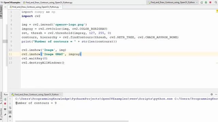
Task: Click line number 11 in the gutter
Action: point(10,54)
